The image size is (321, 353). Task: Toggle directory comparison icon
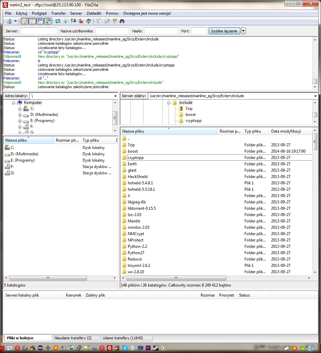point(107,21)
